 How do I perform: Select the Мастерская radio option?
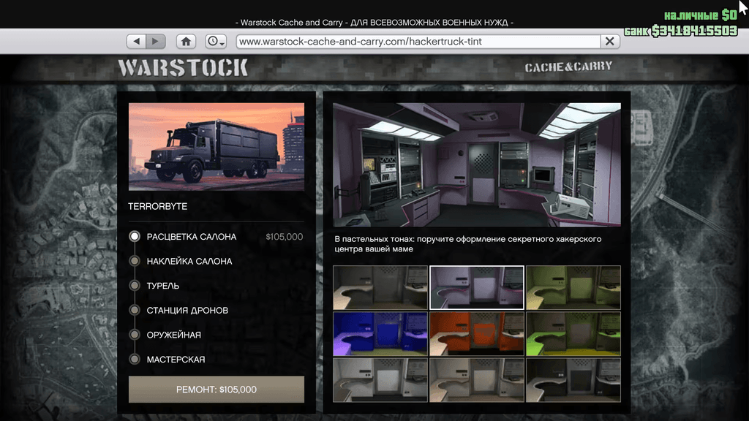pos(135,359)
